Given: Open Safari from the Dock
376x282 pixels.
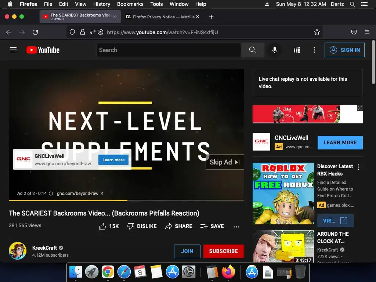Looking at the screenshot, I should [x=124, y=272].
